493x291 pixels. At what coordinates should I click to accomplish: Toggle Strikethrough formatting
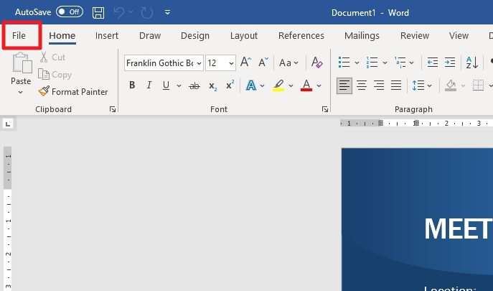coord(194,86)
